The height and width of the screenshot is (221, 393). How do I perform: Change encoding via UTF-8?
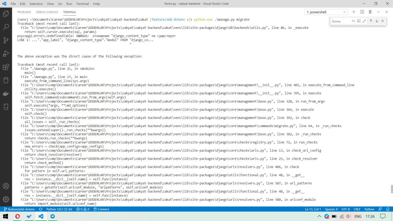345,209
